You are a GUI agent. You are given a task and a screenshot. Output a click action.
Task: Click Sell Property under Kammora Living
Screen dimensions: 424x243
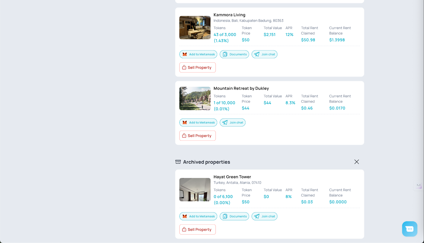tap(197, 67)
